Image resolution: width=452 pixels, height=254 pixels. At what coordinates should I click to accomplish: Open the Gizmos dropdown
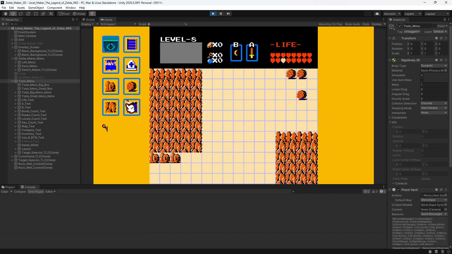378,24
